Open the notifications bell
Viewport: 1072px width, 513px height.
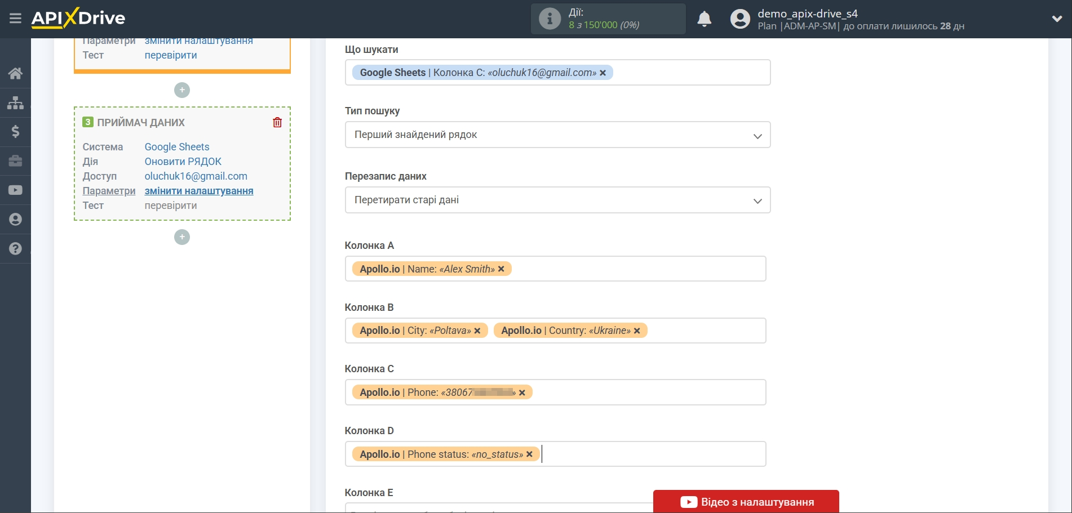(x=704, y=19)
